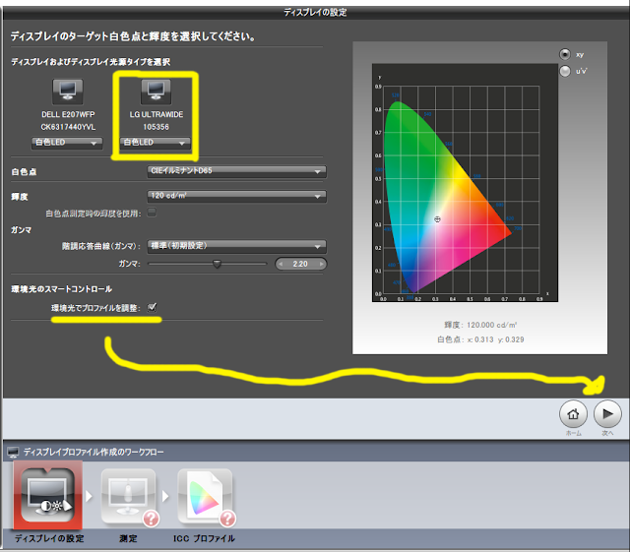Select the xy chromaticity radio button
Viewport: 630px width, 552px height.
565,54
